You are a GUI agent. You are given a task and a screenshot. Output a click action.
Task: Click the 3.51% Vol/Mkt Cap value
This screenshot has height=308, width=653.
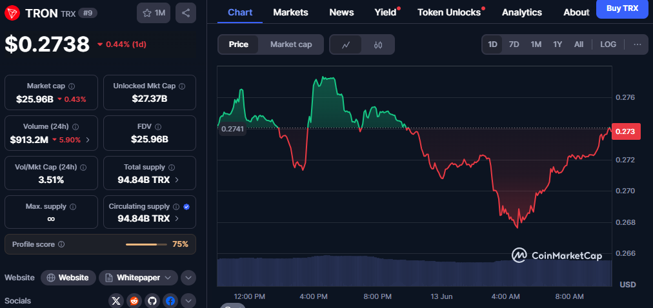[x=51, y=180]
